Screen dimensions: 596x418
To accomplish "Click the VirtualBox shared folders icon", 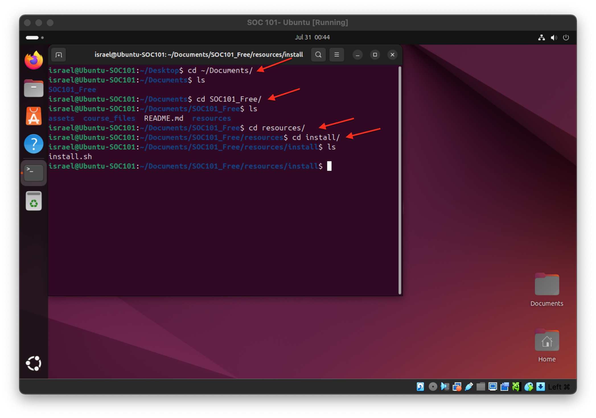I will point(481,387).
